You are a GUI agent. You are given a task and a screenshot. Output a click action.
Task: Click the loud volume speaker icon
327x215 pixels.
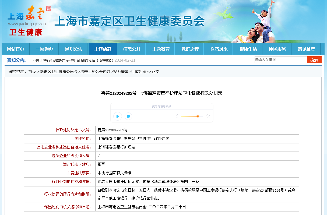coord(208,116)
